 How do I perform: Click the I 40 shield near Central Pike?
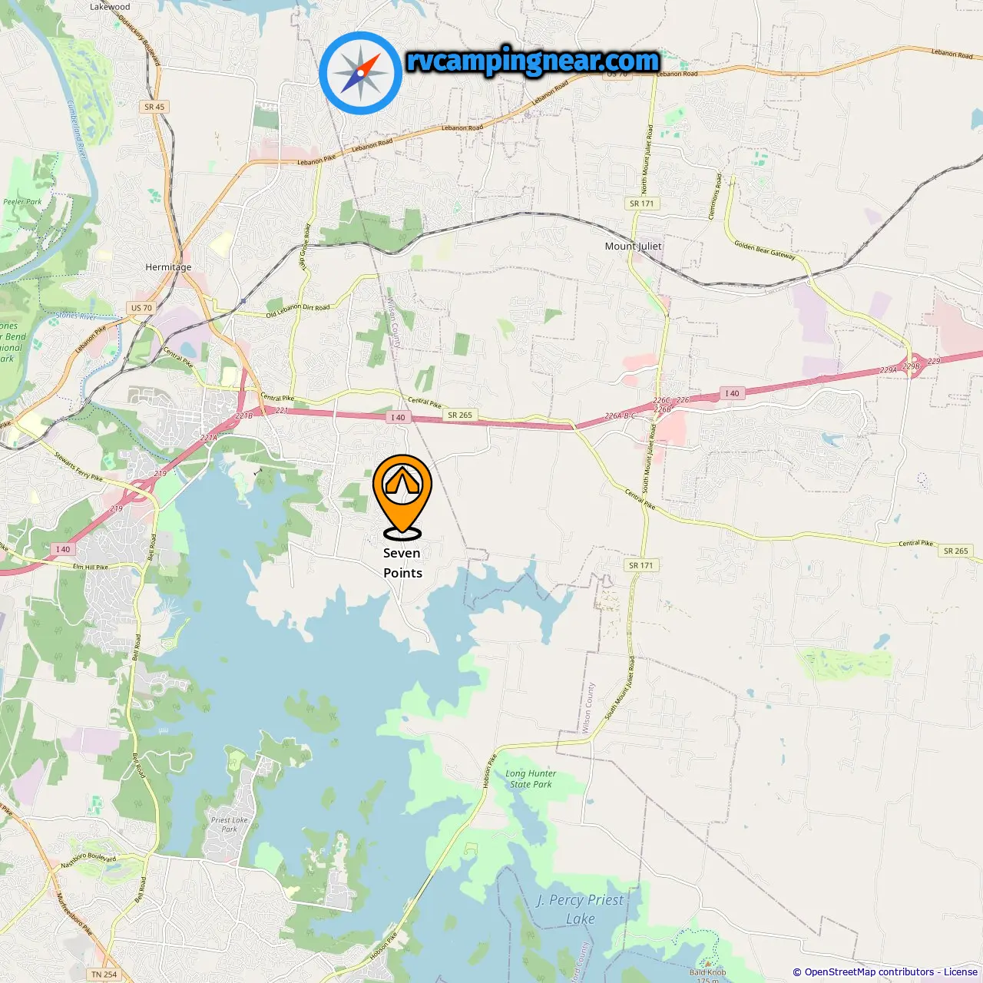[x=398, y=418]
